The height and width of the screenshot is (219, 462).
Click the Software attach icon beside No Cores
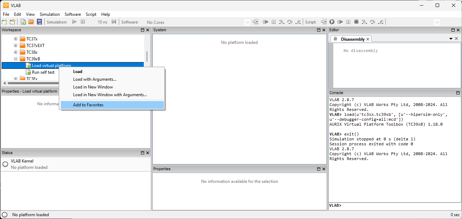point(255,22)
